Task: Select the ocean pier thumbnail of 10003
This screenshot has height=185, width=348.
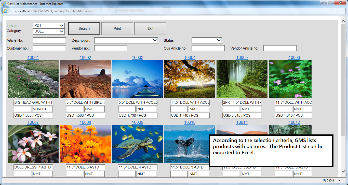Action: coord(138,79)
